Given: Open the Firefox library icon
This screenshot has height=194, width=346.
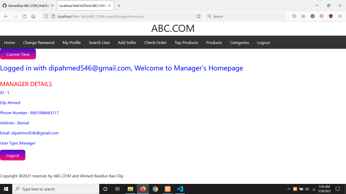Looking at the screenshot, I should 303,16.
